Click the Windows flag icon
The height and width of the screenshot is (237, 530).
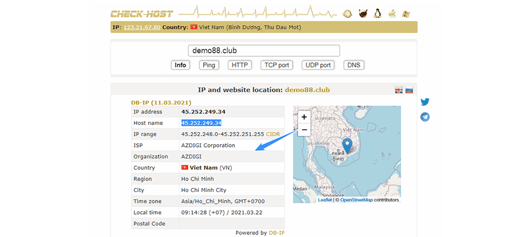point(406,14)
